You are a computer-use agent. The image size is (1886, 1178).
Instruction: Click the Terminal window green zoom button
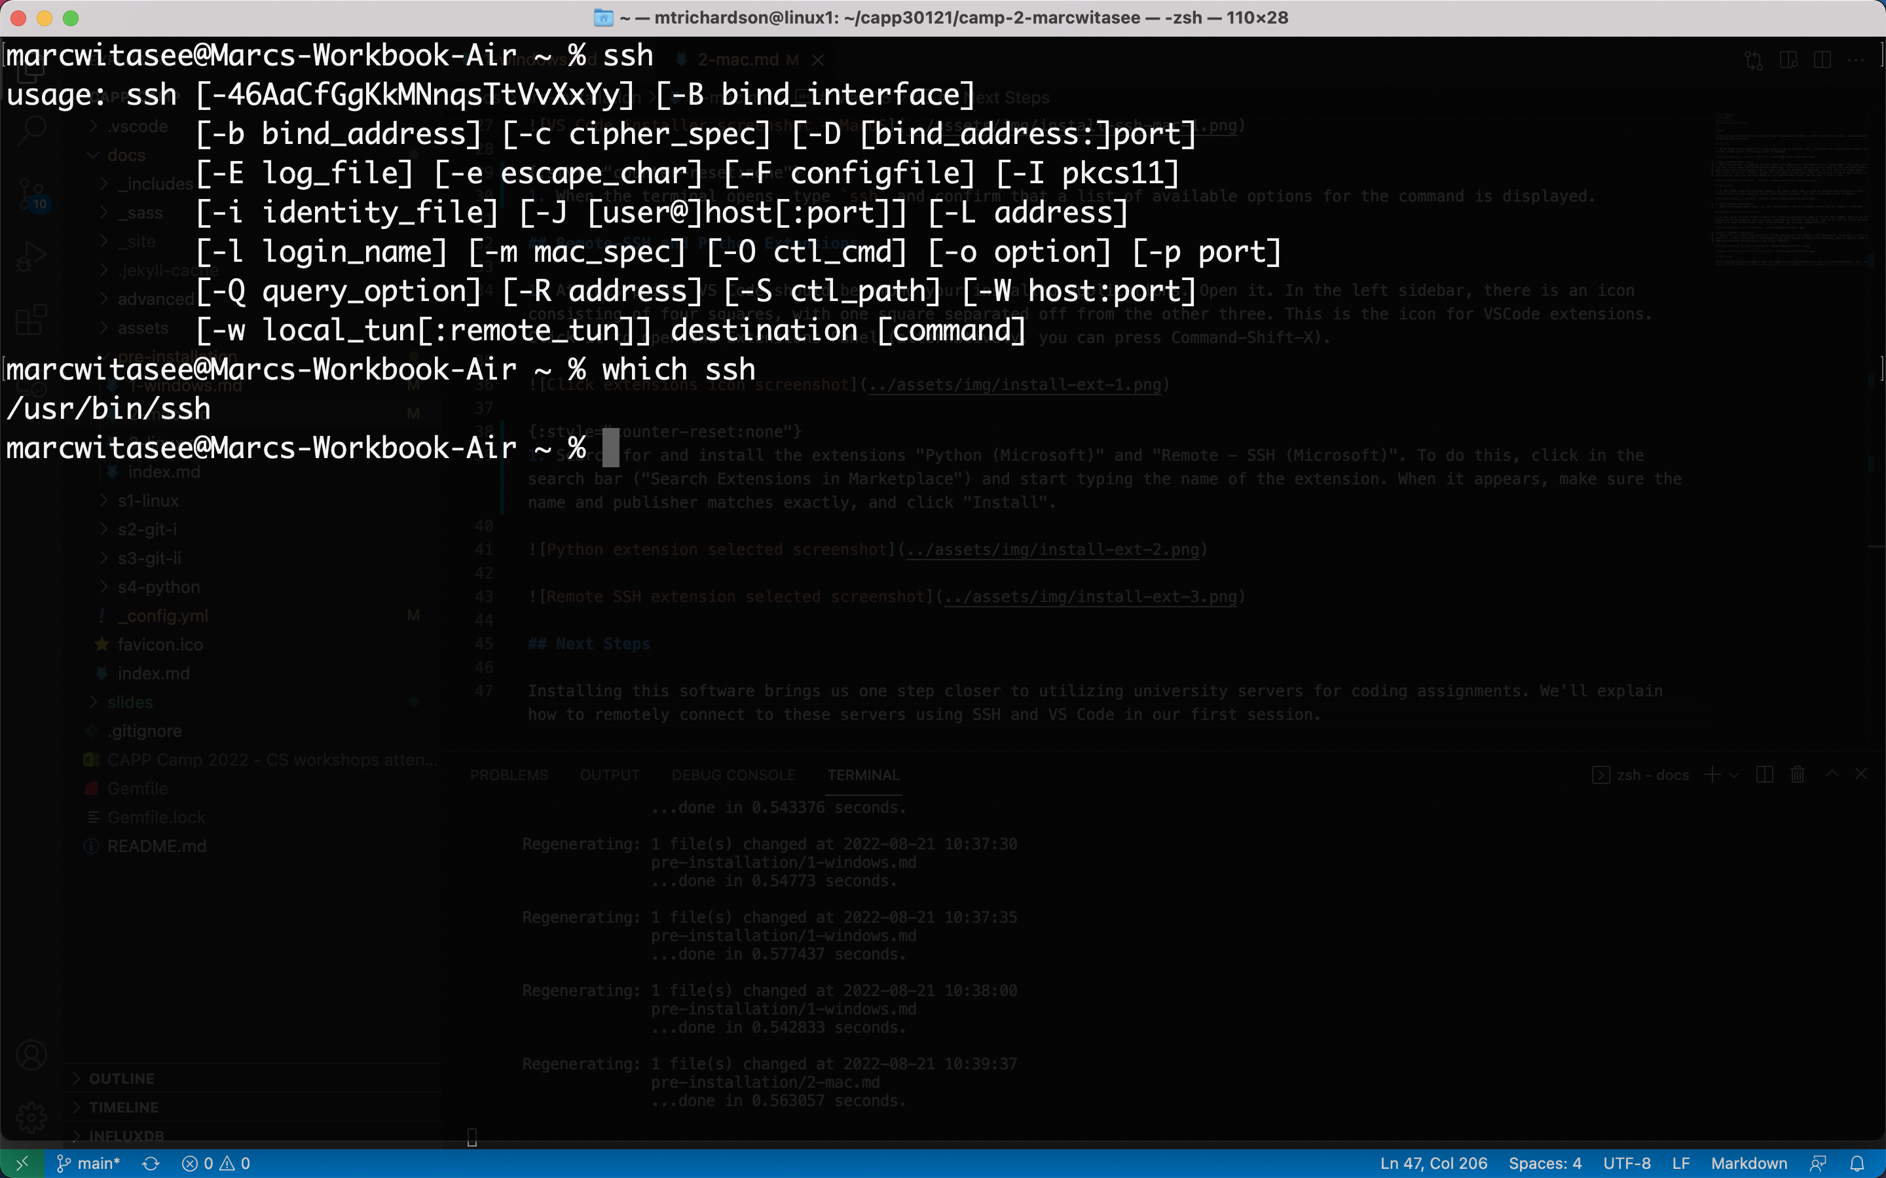(71, 18)
